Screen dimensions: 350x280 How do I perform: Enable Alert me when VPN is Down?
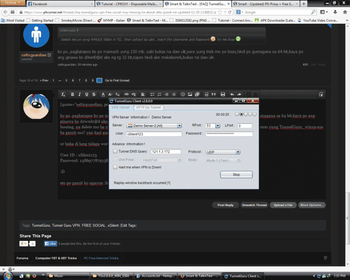click(x=115, y=167)
